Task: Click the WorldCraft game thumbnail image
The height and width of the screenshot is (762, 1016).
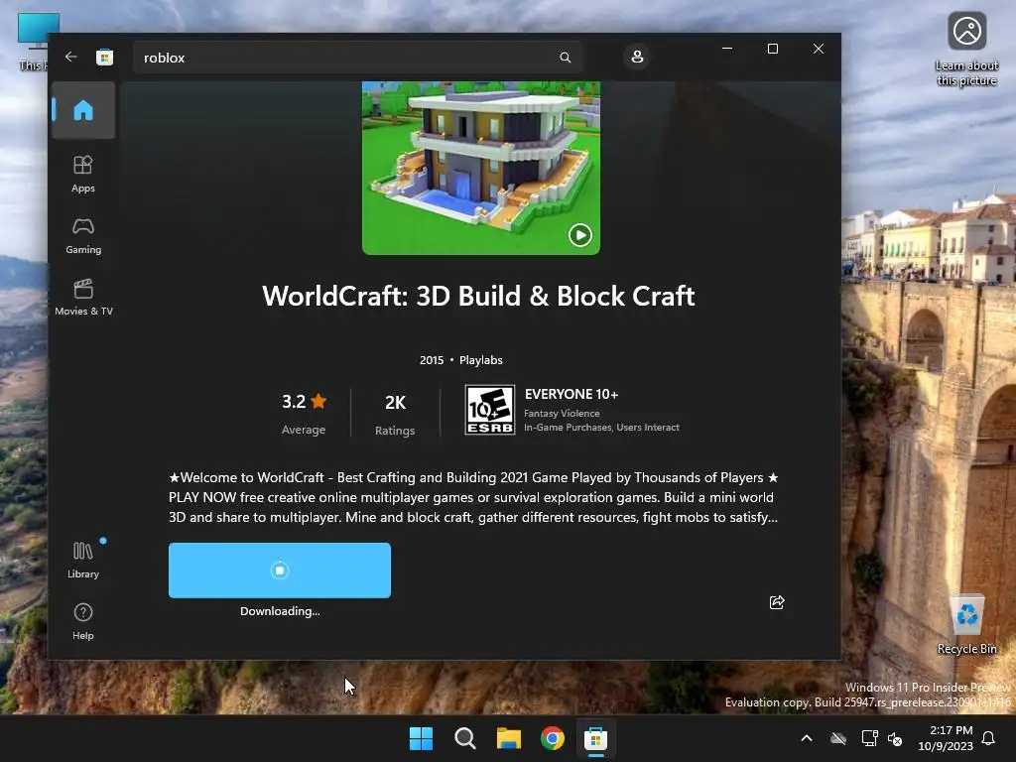Action: click(481, 167)
